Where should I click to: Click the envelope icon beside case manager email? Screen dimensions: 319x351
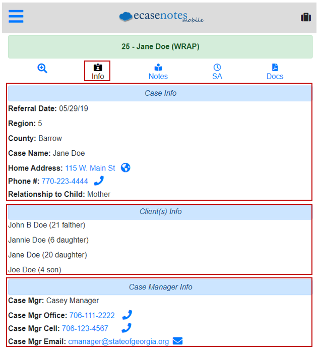177,341
